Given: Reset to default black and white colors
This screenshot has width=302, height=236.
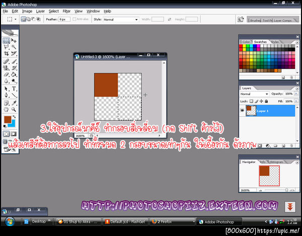Looking at the screenshot, I should [x=5, y=126].
